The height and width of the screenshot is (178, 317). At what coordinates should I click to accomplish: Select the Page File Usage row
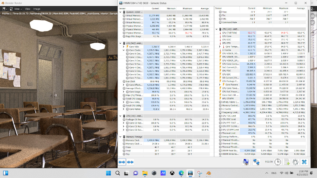tap(166, 36)
